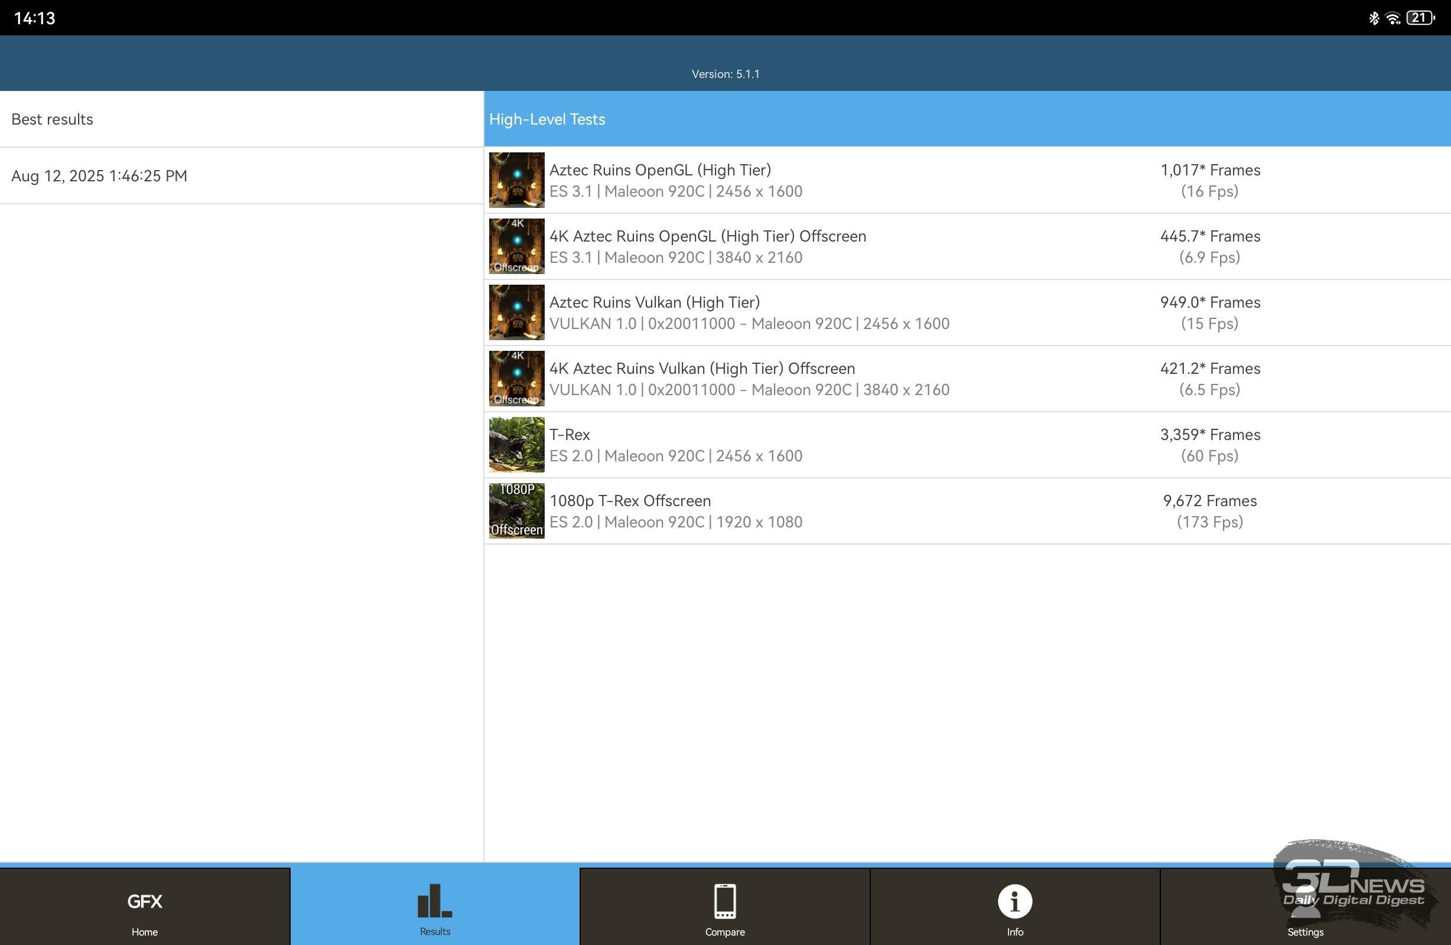This screenshot has width=1451, height=945.
Task: Click the Aztec Ruins OpenGL High Tier thumbnail
Action: [x=516, y=180]
